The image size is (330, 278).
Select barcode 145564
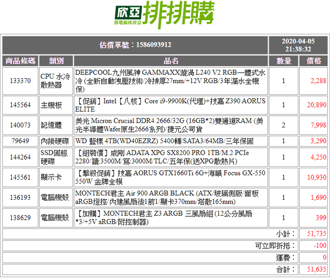click(21, 105)
